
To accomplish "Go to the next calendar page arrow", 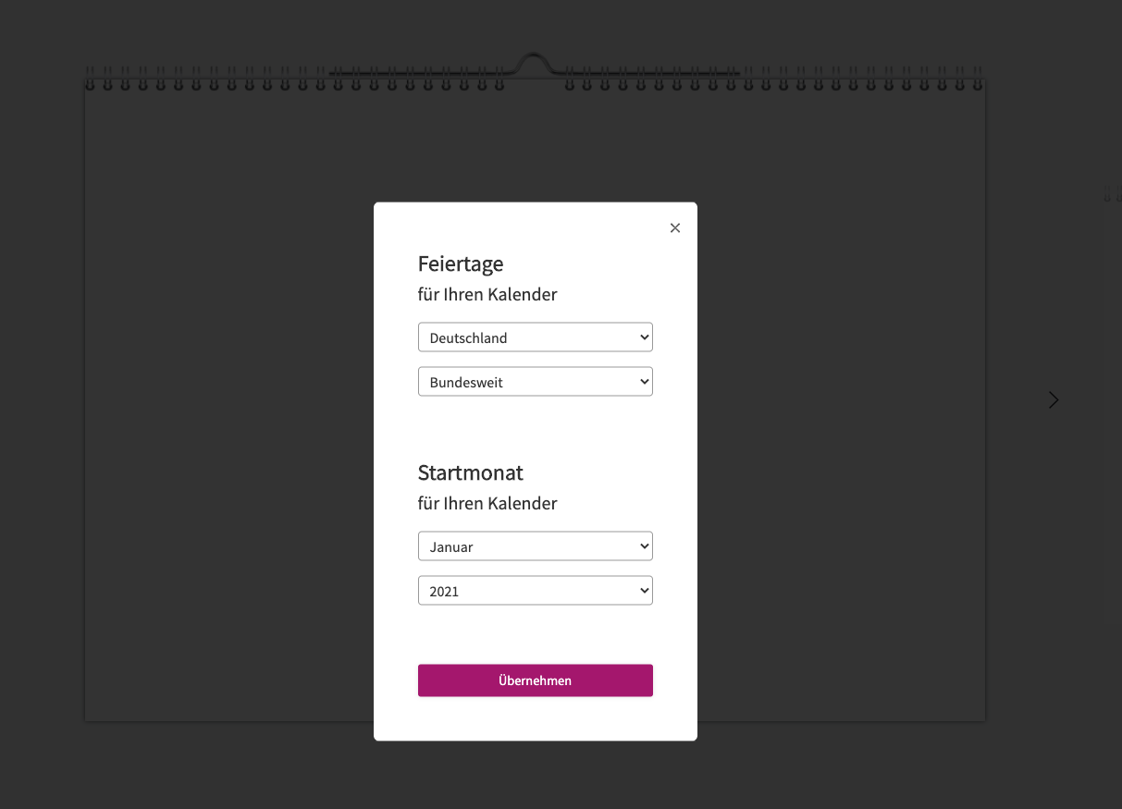I will coord(1054,400).
